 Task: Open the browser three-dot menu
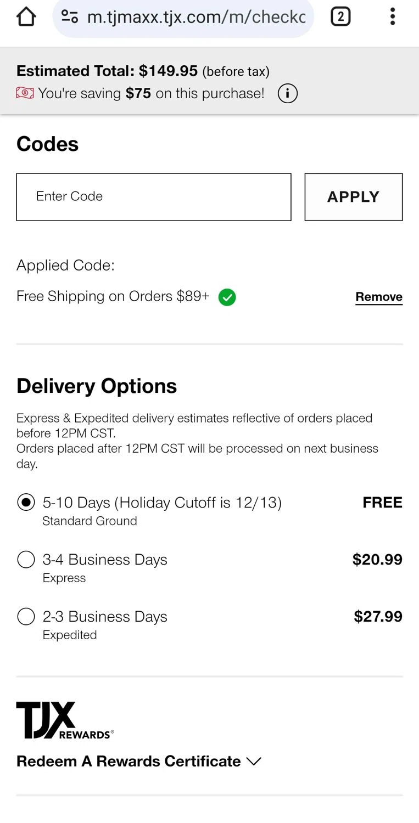point(393,17)
